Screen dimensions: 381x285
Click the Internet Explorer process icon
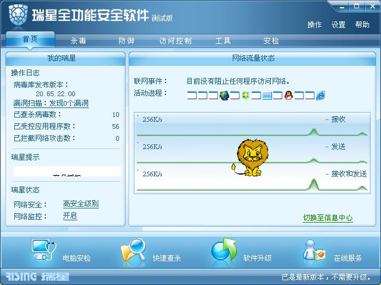click(x=321, y=95)
